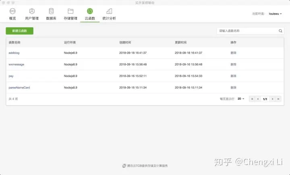Click pay's update time 2018-09-16 15:54:33
The height and width of the screenshot is (175, 290).
pos(188,76)
